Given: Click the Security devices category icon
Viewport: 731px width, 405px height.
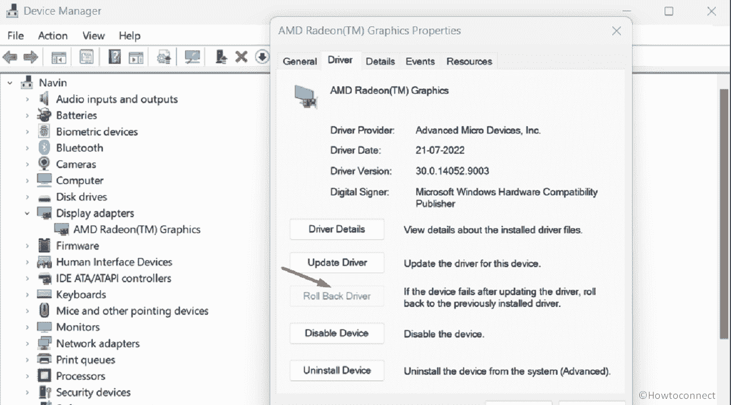Looking at the screenshot, I should click(x=44, y=392).
